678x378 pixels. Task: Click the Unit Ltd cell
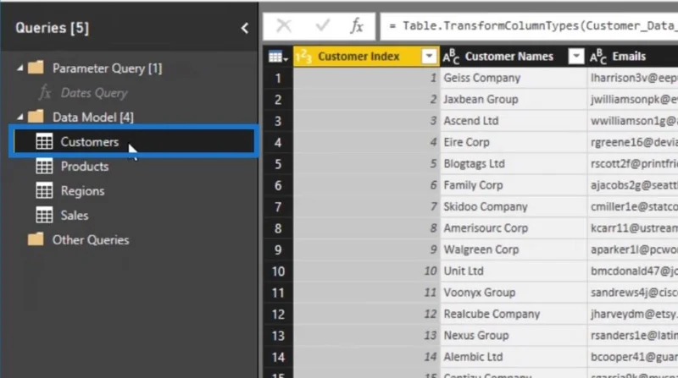click(x=514, y=271)
